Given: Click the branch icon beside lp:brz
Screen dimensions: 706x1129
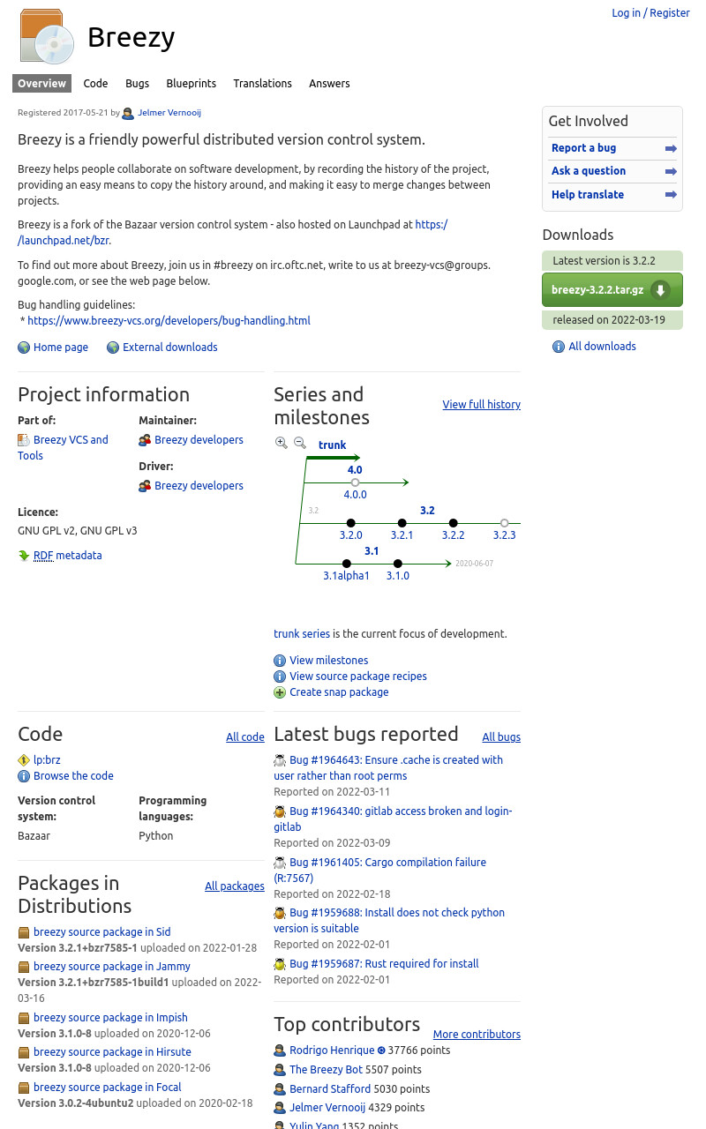Looking at the screenshot, I should (x=24, y=760).
